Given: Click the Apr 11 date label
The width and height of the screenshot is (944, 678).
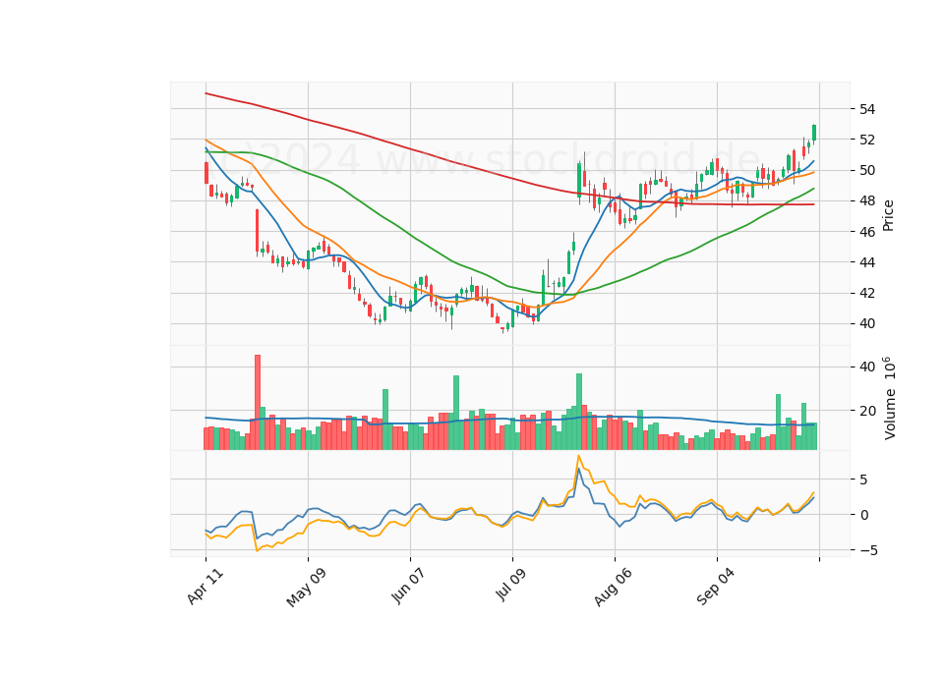Looking at the screenshot, I should pos(206,587).
